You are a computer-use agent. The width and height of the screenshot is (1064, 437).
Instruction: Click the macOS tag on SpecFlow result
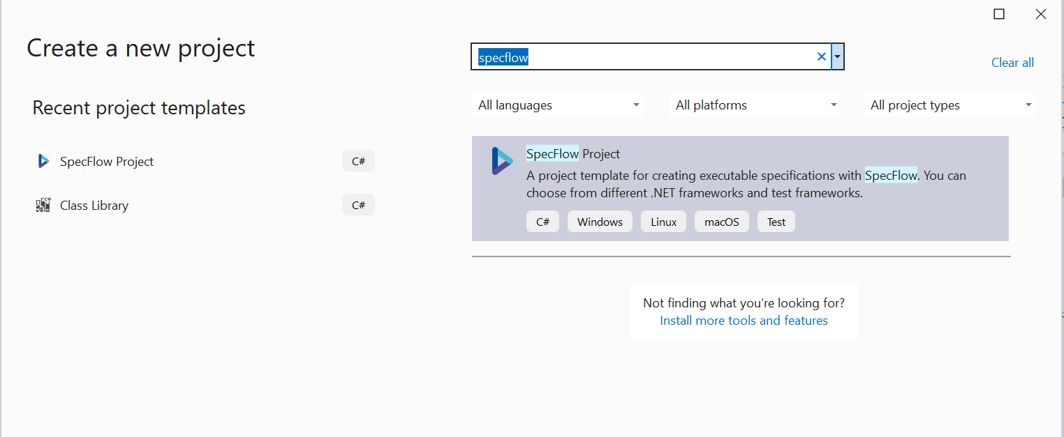[721, 222]
